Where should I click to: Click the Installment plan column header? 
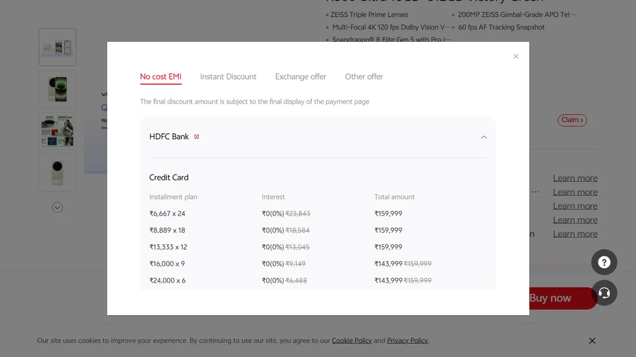[173, 197]
